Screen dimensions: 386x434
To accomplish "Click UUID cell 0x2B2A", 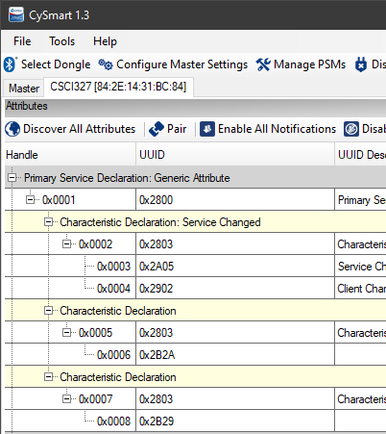I will click(x=235, y=355).
